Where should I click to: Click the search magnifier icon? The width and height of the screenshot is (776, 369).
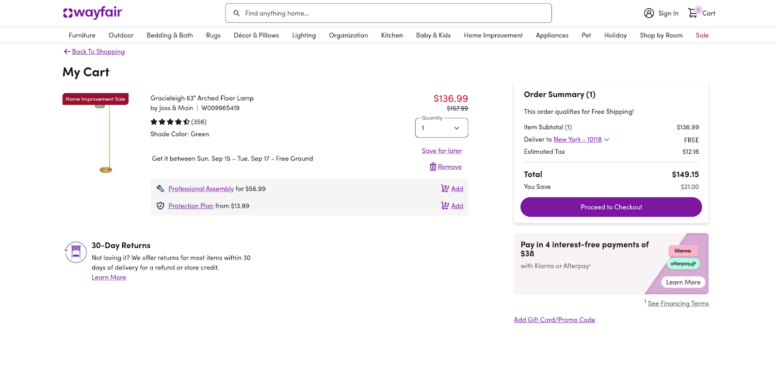coord(237,13)
